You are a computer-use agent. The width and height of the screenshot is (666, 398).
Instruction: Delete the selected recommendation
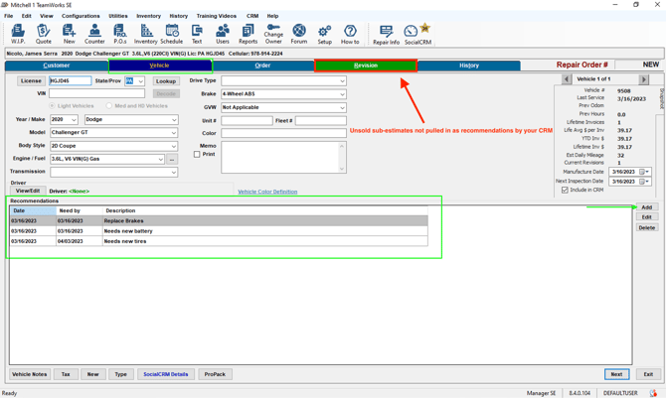(647, 228)
